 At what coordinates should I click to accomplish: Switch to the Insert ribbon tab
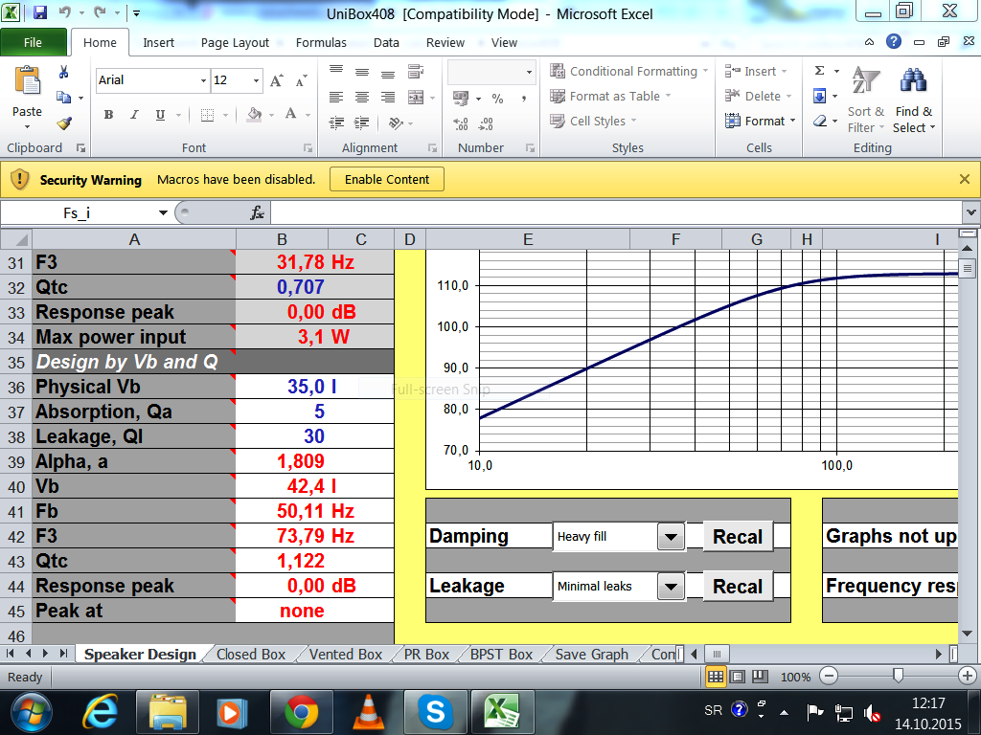click(158, 42)
